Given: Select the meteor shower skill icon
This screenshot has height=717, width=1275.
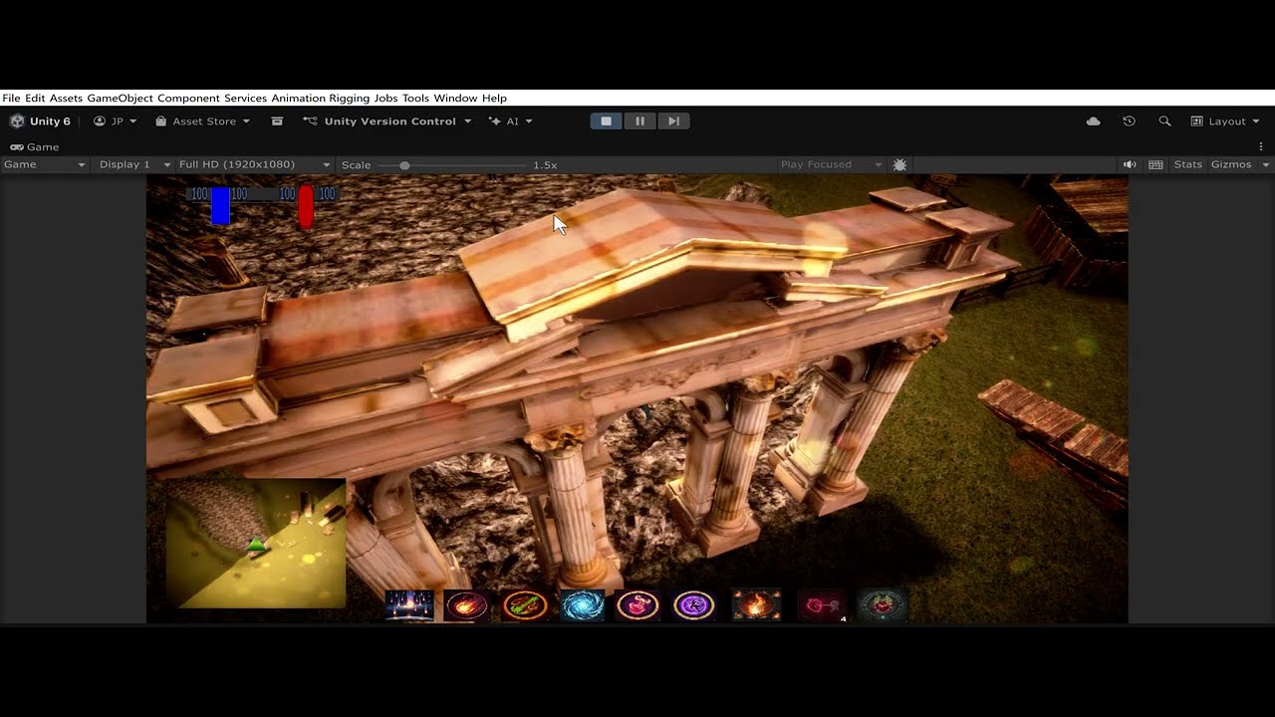Looking at the screenshot, I should [x=409, y=604].
